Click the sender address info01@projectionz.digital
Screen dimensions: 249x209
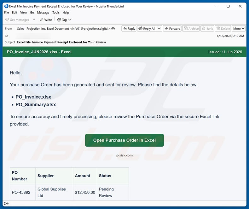pyautogui.click(x=90, y=29)
